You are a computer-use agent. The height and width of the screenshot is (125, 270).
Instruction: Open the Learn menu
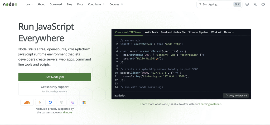click(x=29, y=4)
